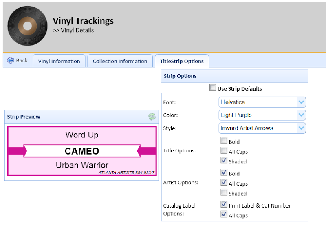Screen dimensions: 326x243
Task: Toggle Use Strip Defaults checkbox
Action: tap(213, 88)
